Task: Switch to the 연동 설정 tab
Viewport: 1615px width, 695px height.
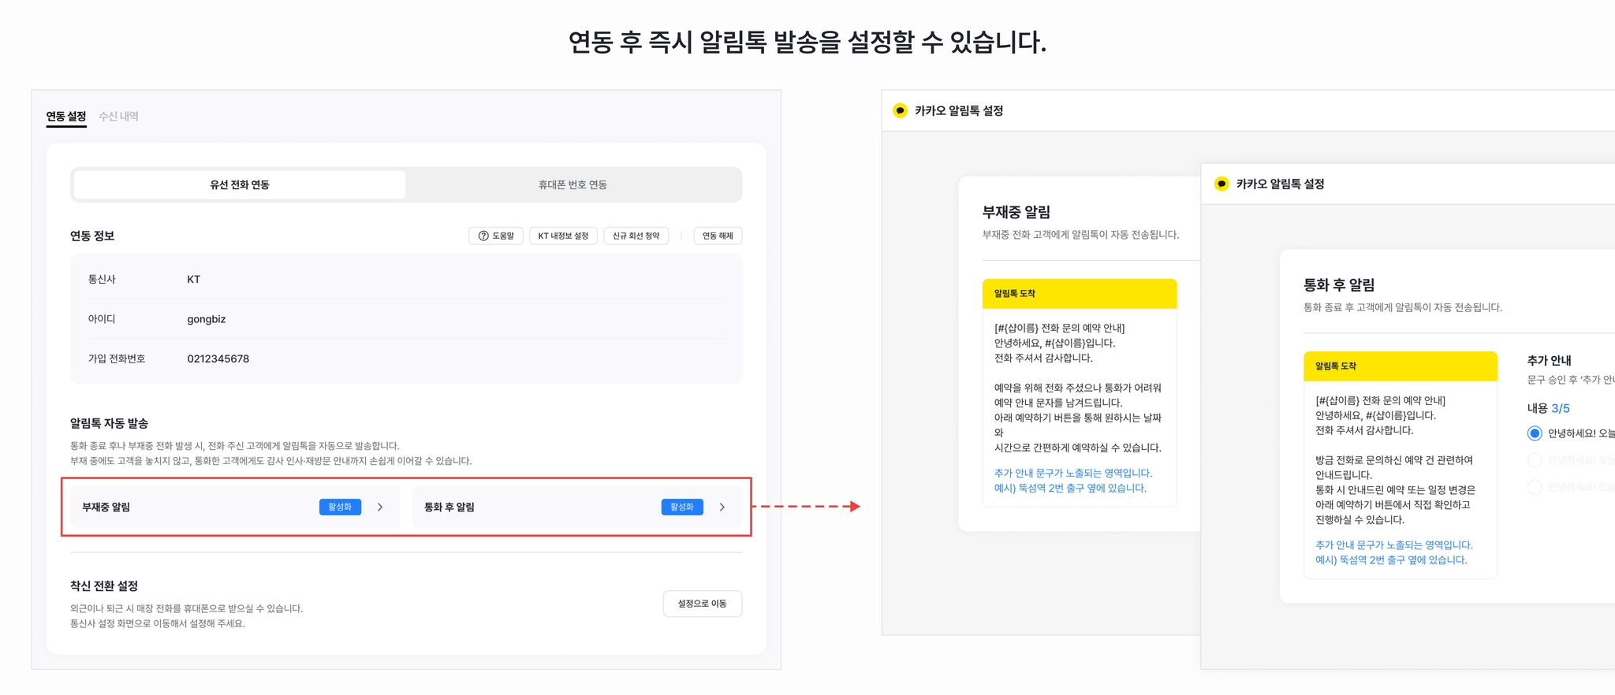Action: (x=66, y=117)
